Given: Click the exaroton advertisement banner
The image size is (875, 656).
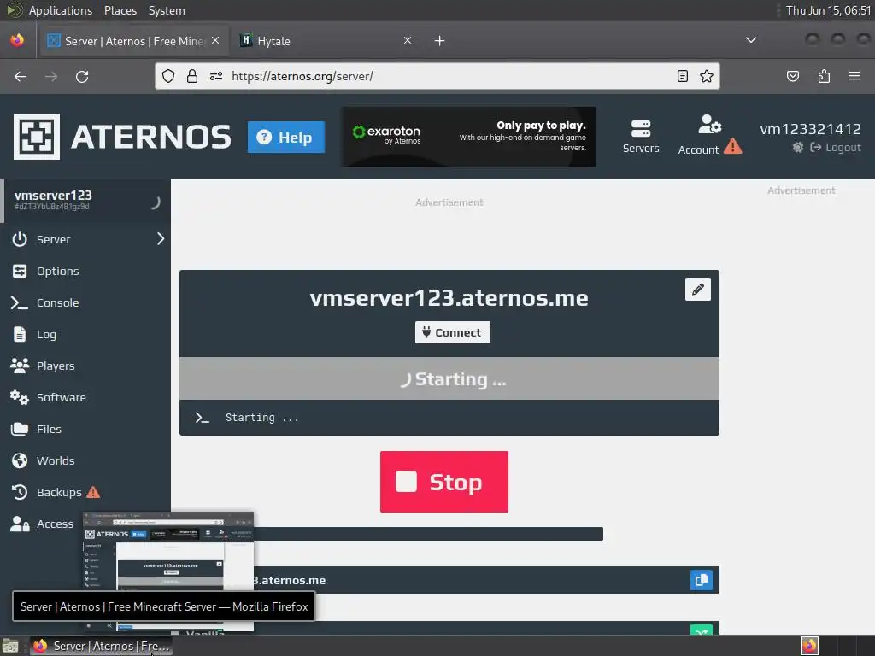Looking at the screenshot, I should (469, 137).
